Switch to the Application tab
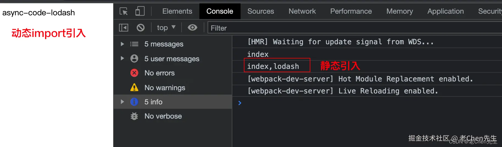The height and width of the screenshot is (147, 502). coord(445,11)
